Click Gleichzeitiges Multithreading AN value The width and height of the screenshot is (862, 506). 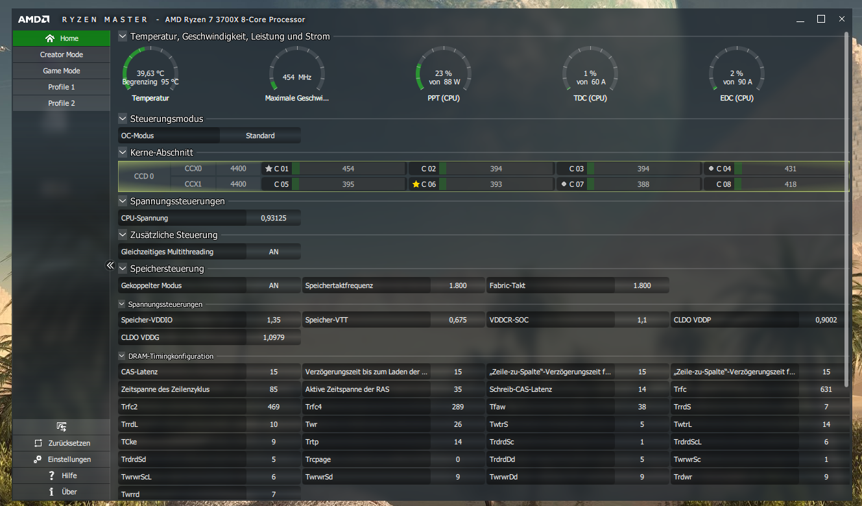pos(274,252)
